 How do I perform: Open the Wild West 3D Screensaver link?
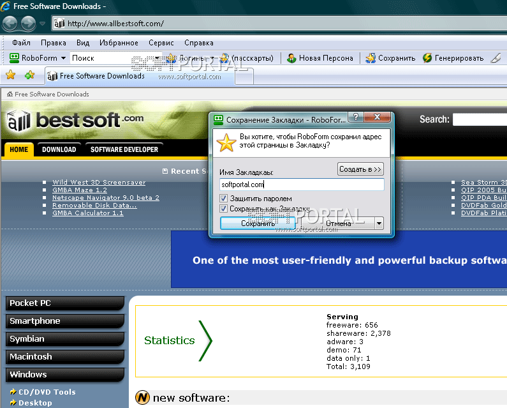(99, 183)
